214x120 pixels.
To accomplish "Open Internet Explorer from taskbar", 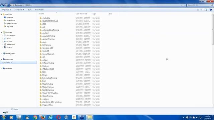I will coord(50,117).
